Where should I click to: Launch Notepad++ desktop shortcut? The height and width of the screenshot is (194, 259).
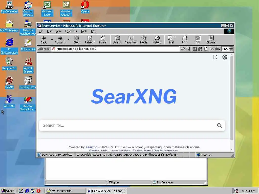[28, 45]
